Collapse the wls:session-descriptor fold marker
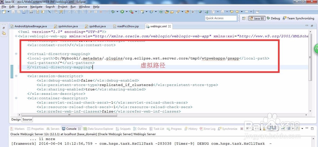Viewport: 318px width, 147px height. click(x=16, y=76)
